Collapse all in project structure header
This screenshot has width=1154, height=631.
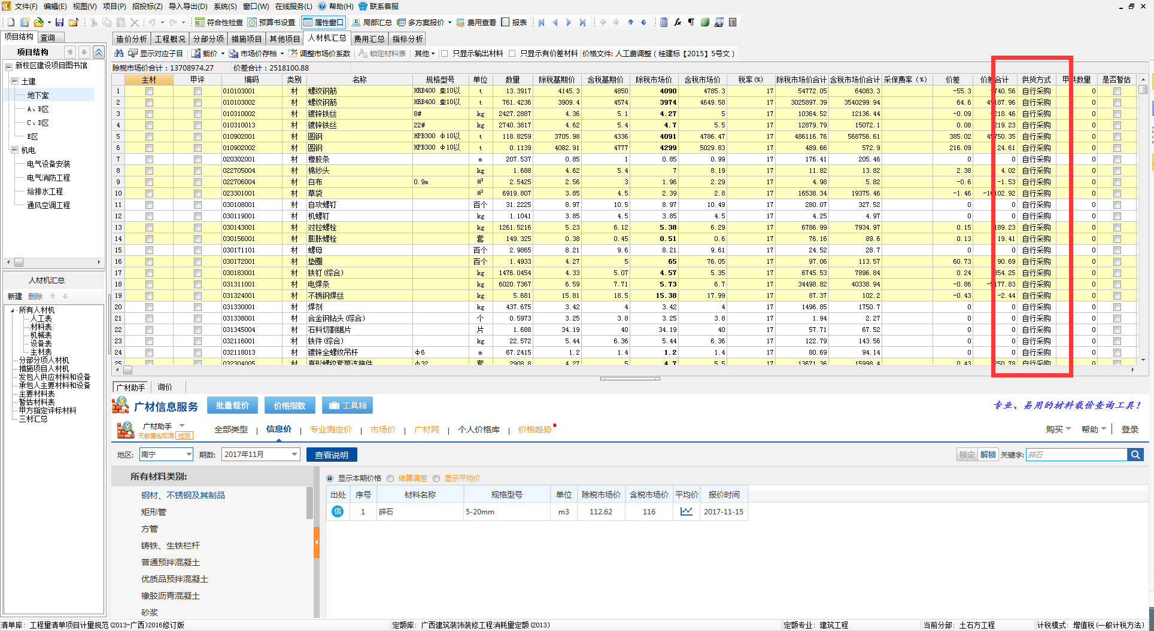(99, 52)
